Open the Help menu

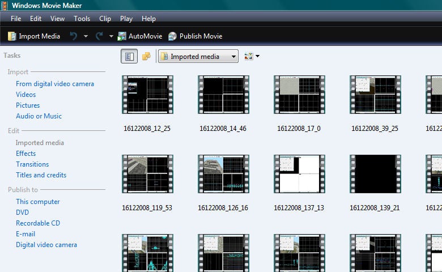[x=148, y=19]
